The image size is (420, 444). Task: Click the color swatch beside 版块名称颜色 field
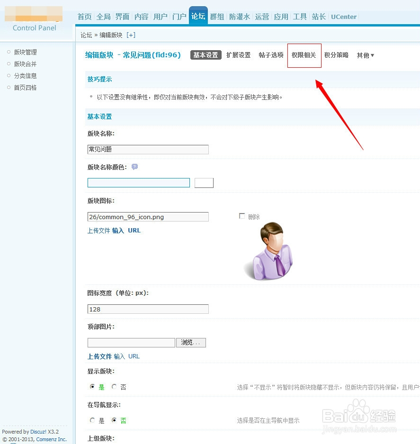coord(204,183)
